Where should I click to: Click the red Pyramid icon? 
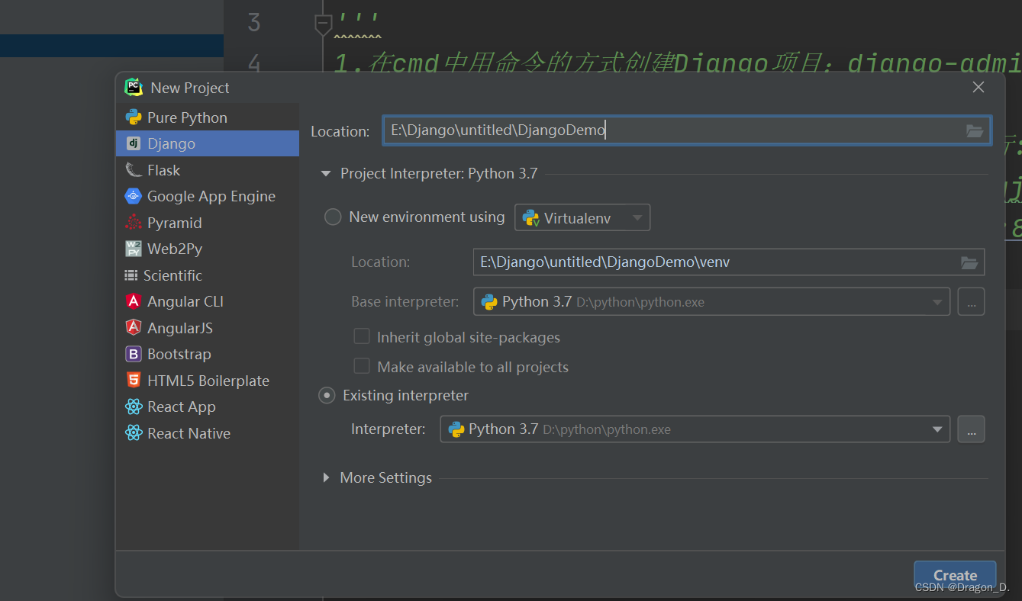134,223
